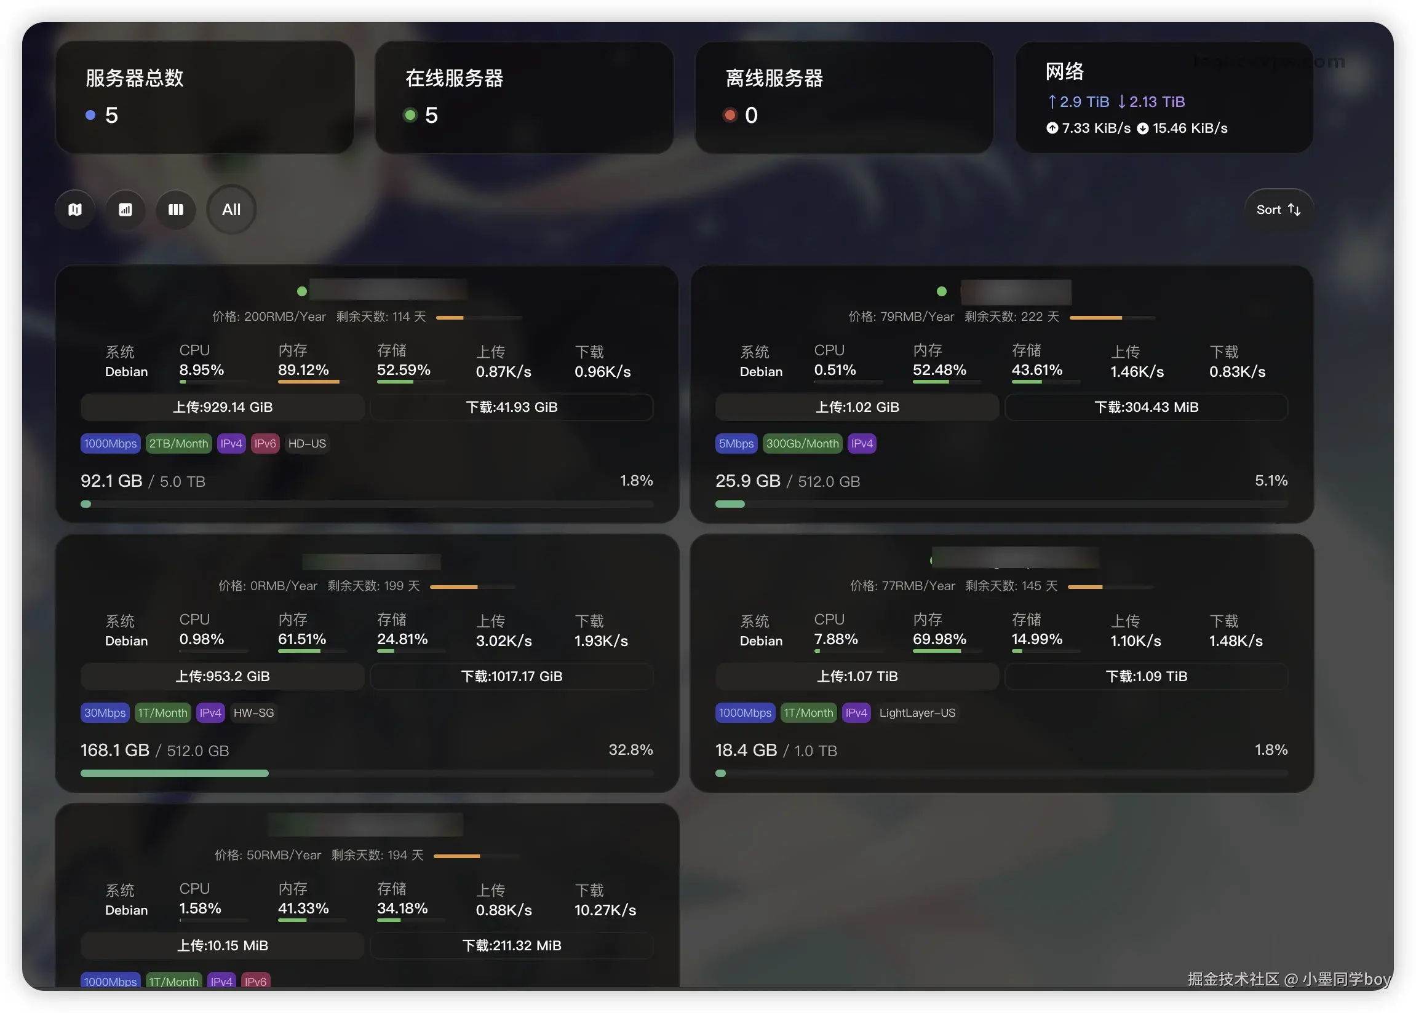Click the HD-US tag
The width and height of the screenshot is (1416, 1013).
307,444
